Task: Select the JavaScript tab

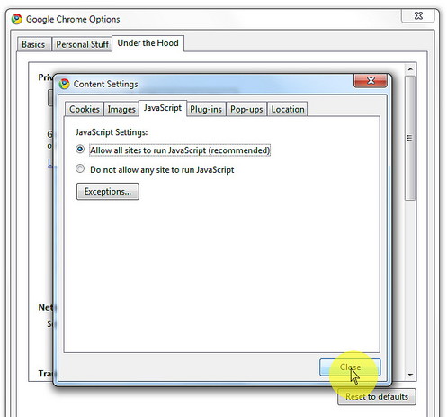Action: (x=163, y=108)
